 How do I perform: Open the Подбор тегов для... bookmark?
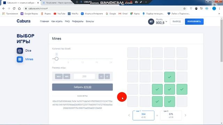point(153,14)
